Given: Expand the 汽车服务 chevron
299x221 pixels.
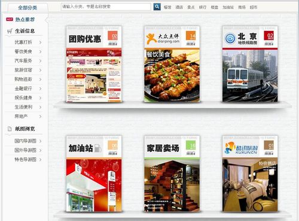Looking at the screenshot, I should pyautogui.click(x=40, y=61).
